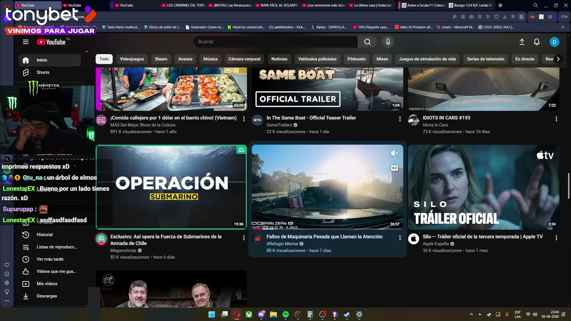Show more filter chips with right arrow
This screenshot has width=571, height=321.
(558, 59)
